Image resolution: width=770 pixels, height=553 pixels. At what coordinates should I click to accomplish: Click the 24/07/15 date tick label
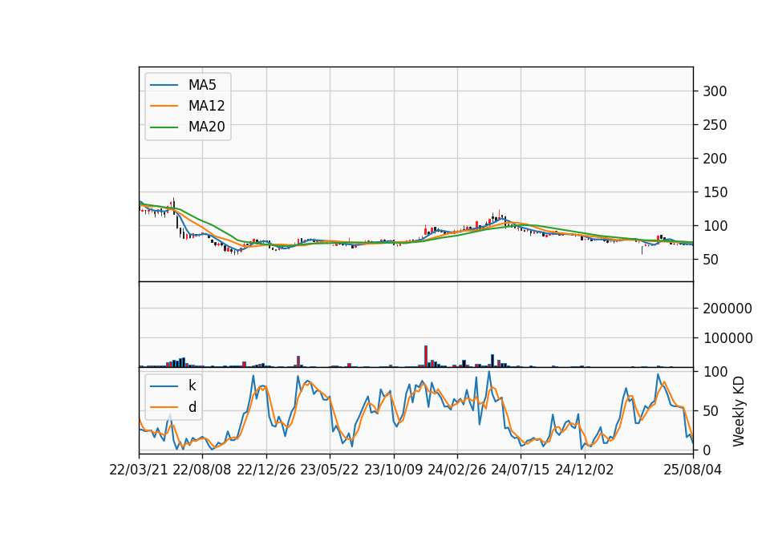[x=521, y=470]
